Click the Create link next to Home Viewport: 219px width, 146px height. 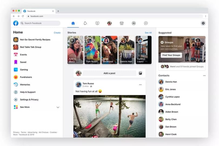click(57, 33)
